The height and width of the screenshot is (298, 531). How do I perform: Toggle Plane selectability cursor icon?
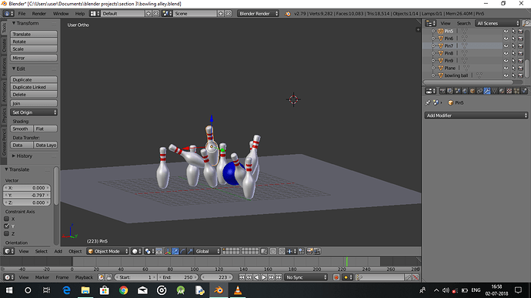tap(513, 68)
